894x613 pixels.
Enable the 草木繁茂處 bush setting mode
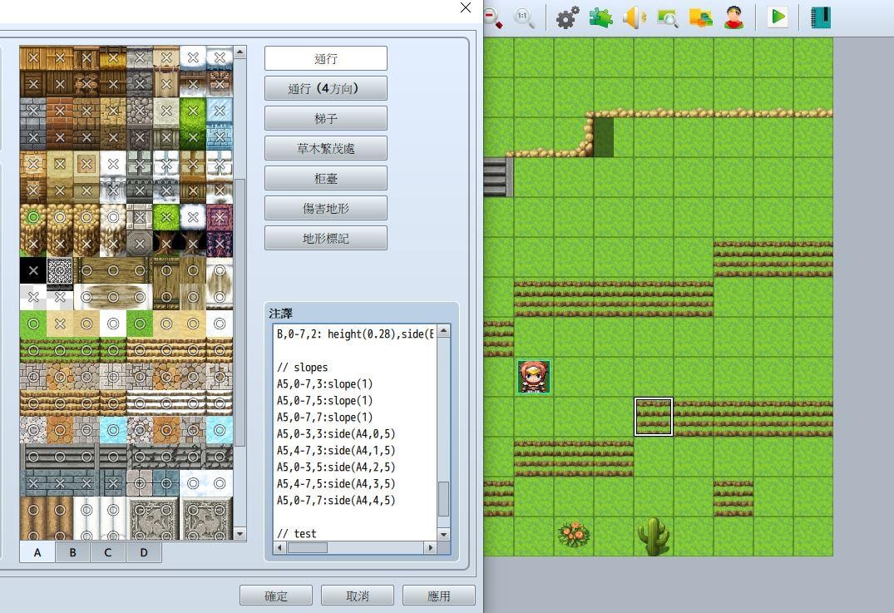(x=325, y=147)
